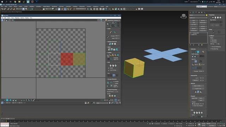Screen dimensions: 226x127
Task: Select Polygon sub-object mode in Edit UVWs bottom bar
Action: coord(7,100)
